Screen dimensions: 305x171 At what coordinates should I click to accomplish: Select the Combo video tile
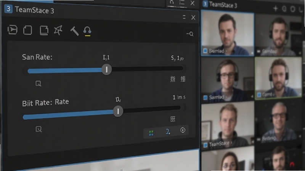279,35
